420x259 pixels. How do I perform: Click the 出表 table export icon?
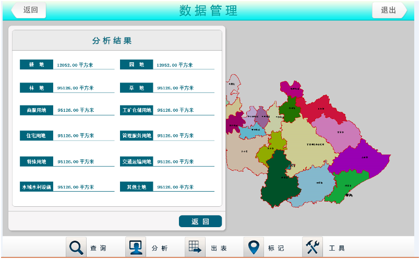[195, 247]
